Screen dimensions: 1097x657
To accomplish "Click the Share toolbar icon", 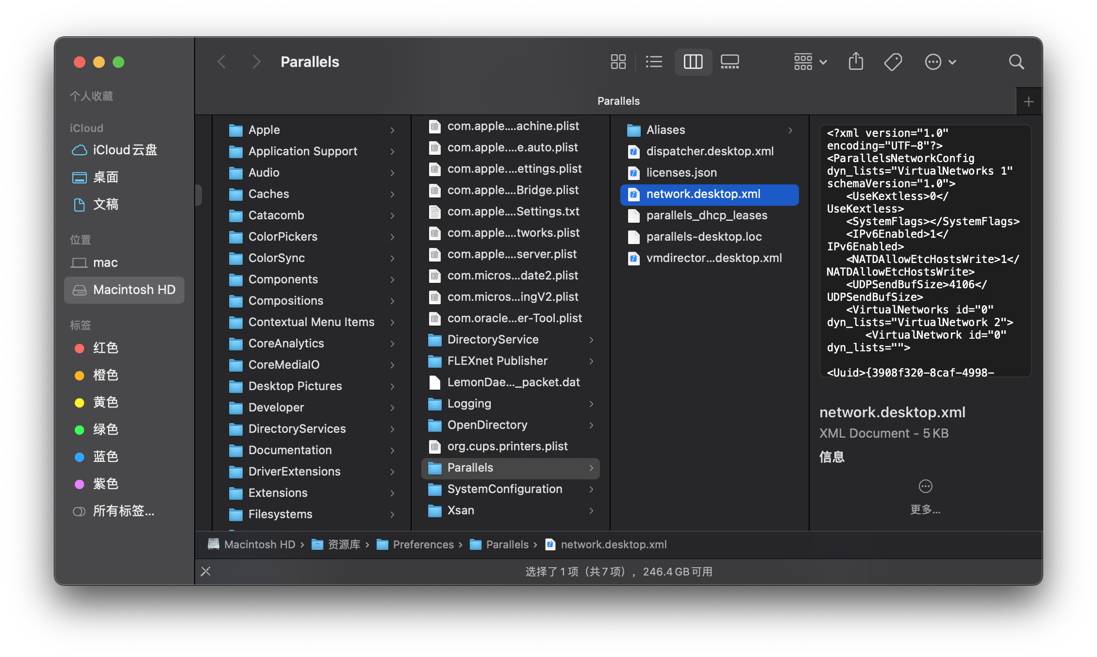I will click(x=856, y=62).
